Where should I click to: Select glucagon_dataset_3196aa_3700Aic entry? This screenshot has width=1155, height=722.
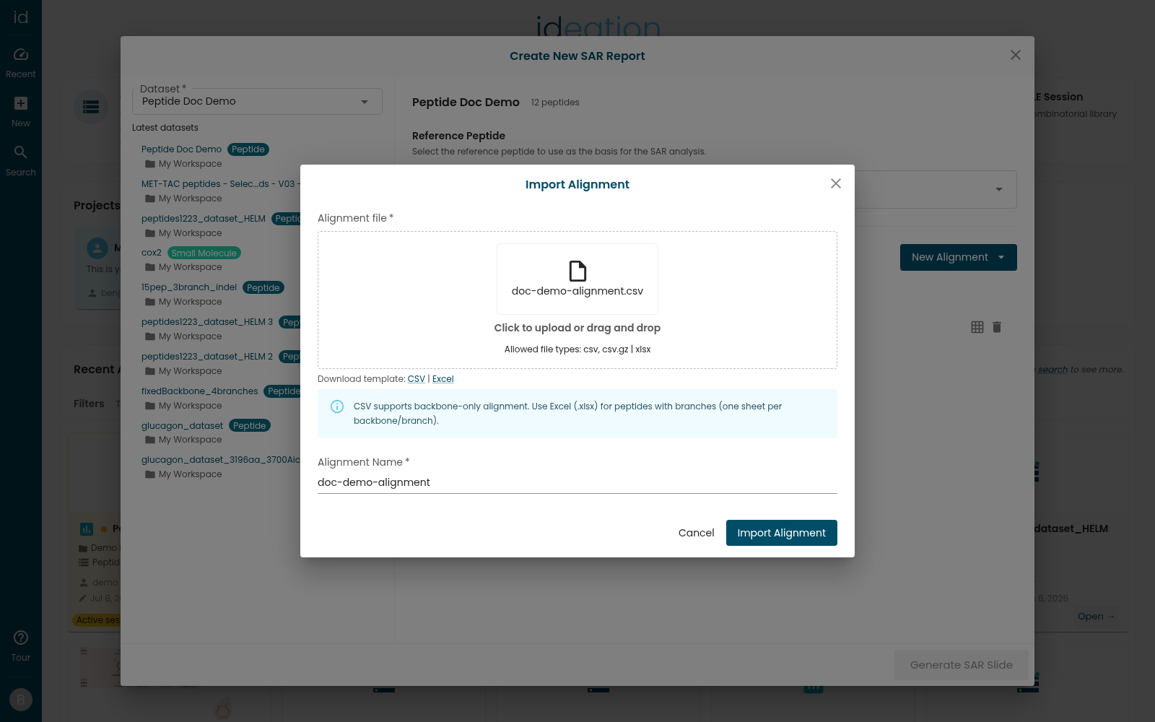click(220, 460)
